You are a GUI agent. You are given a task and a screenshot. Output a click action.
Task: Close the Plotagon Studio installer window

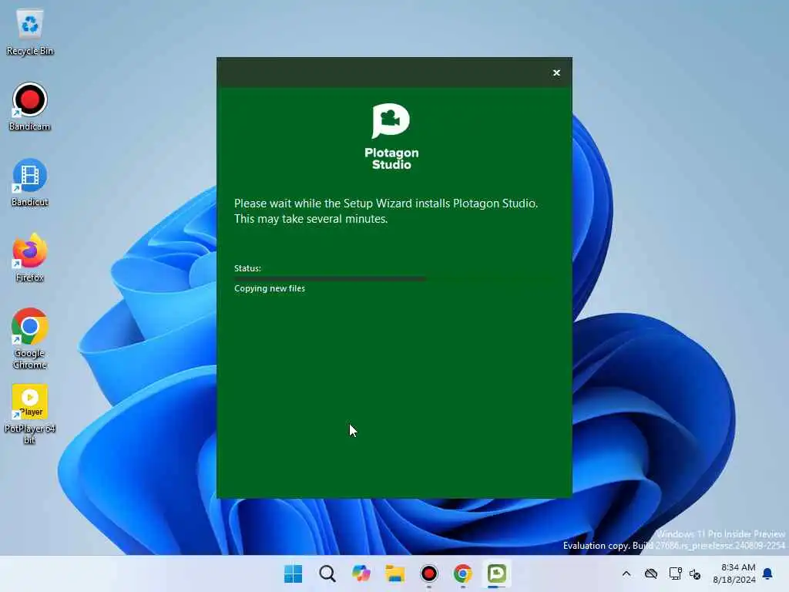556,73
